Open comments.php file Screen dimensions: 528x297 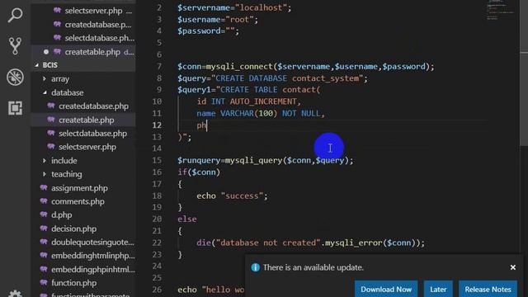click(x=78, y=201)
